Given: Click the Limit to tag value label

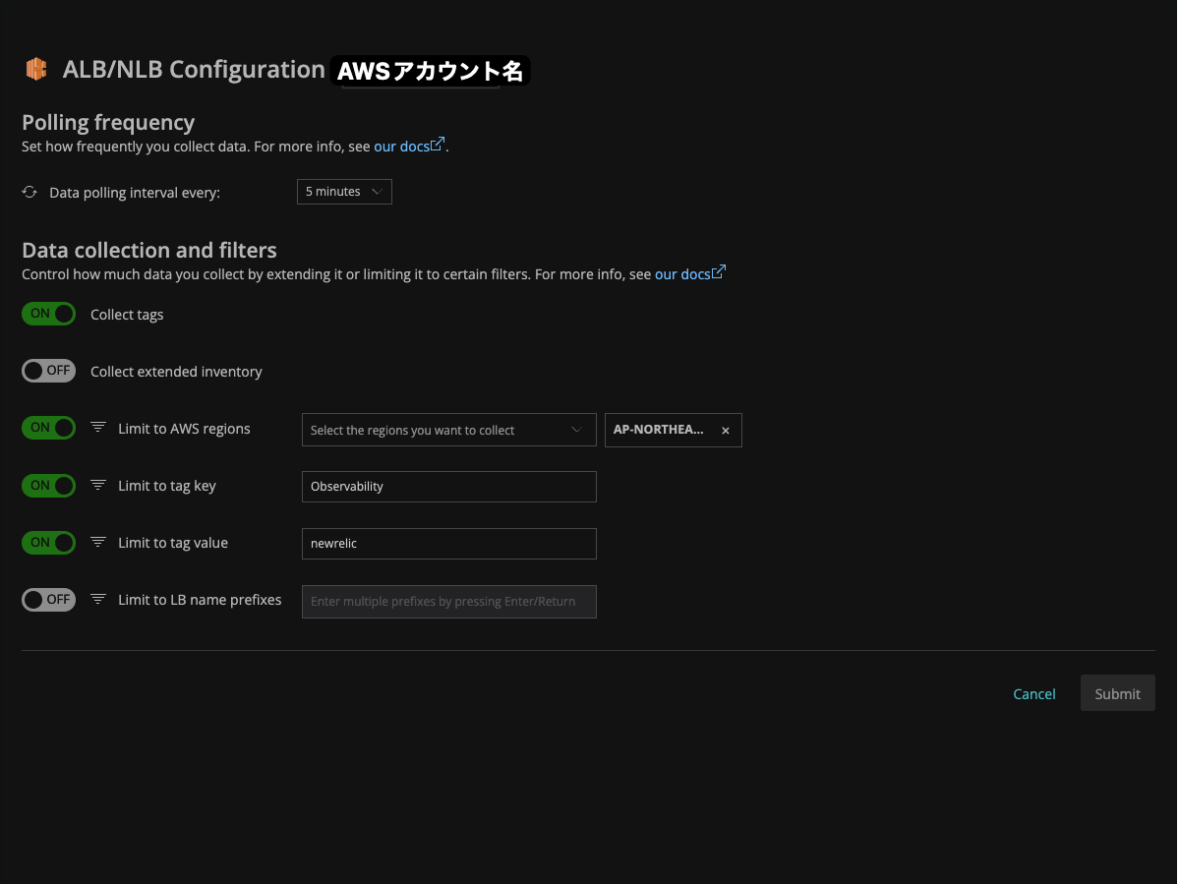Looking at the screenshot, I should [173, 543].
